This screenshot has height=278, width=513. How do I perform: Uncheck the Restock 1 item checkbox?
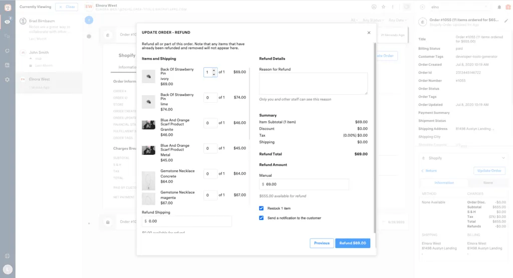(262, 208)
